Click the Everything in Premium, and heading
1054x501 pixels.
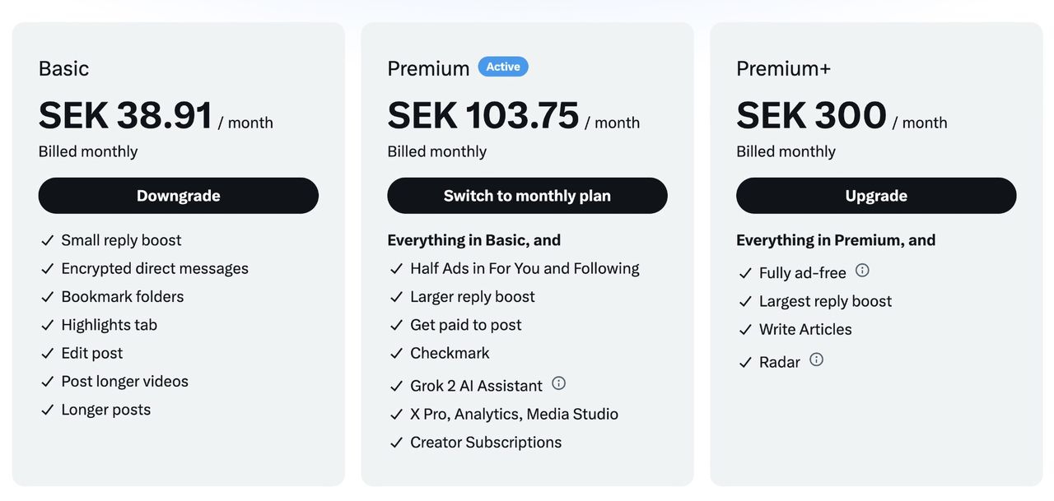coord(836,240)
